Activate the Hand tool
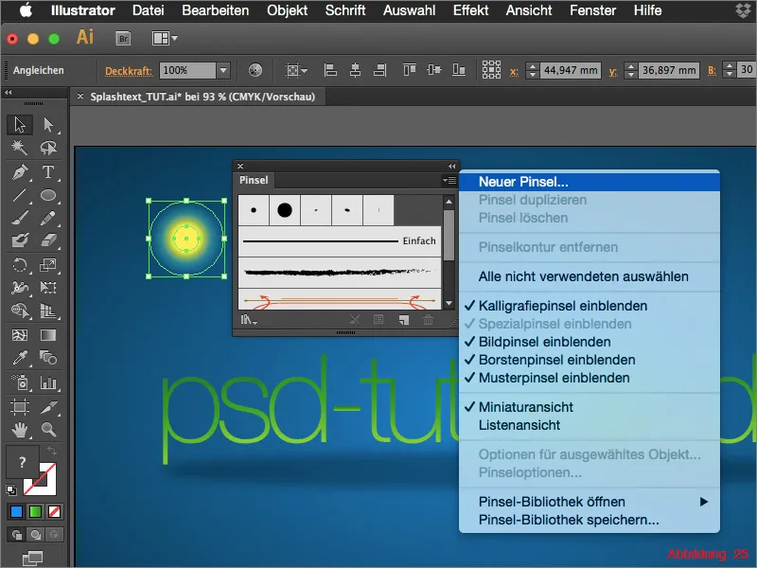 (20, 430)
